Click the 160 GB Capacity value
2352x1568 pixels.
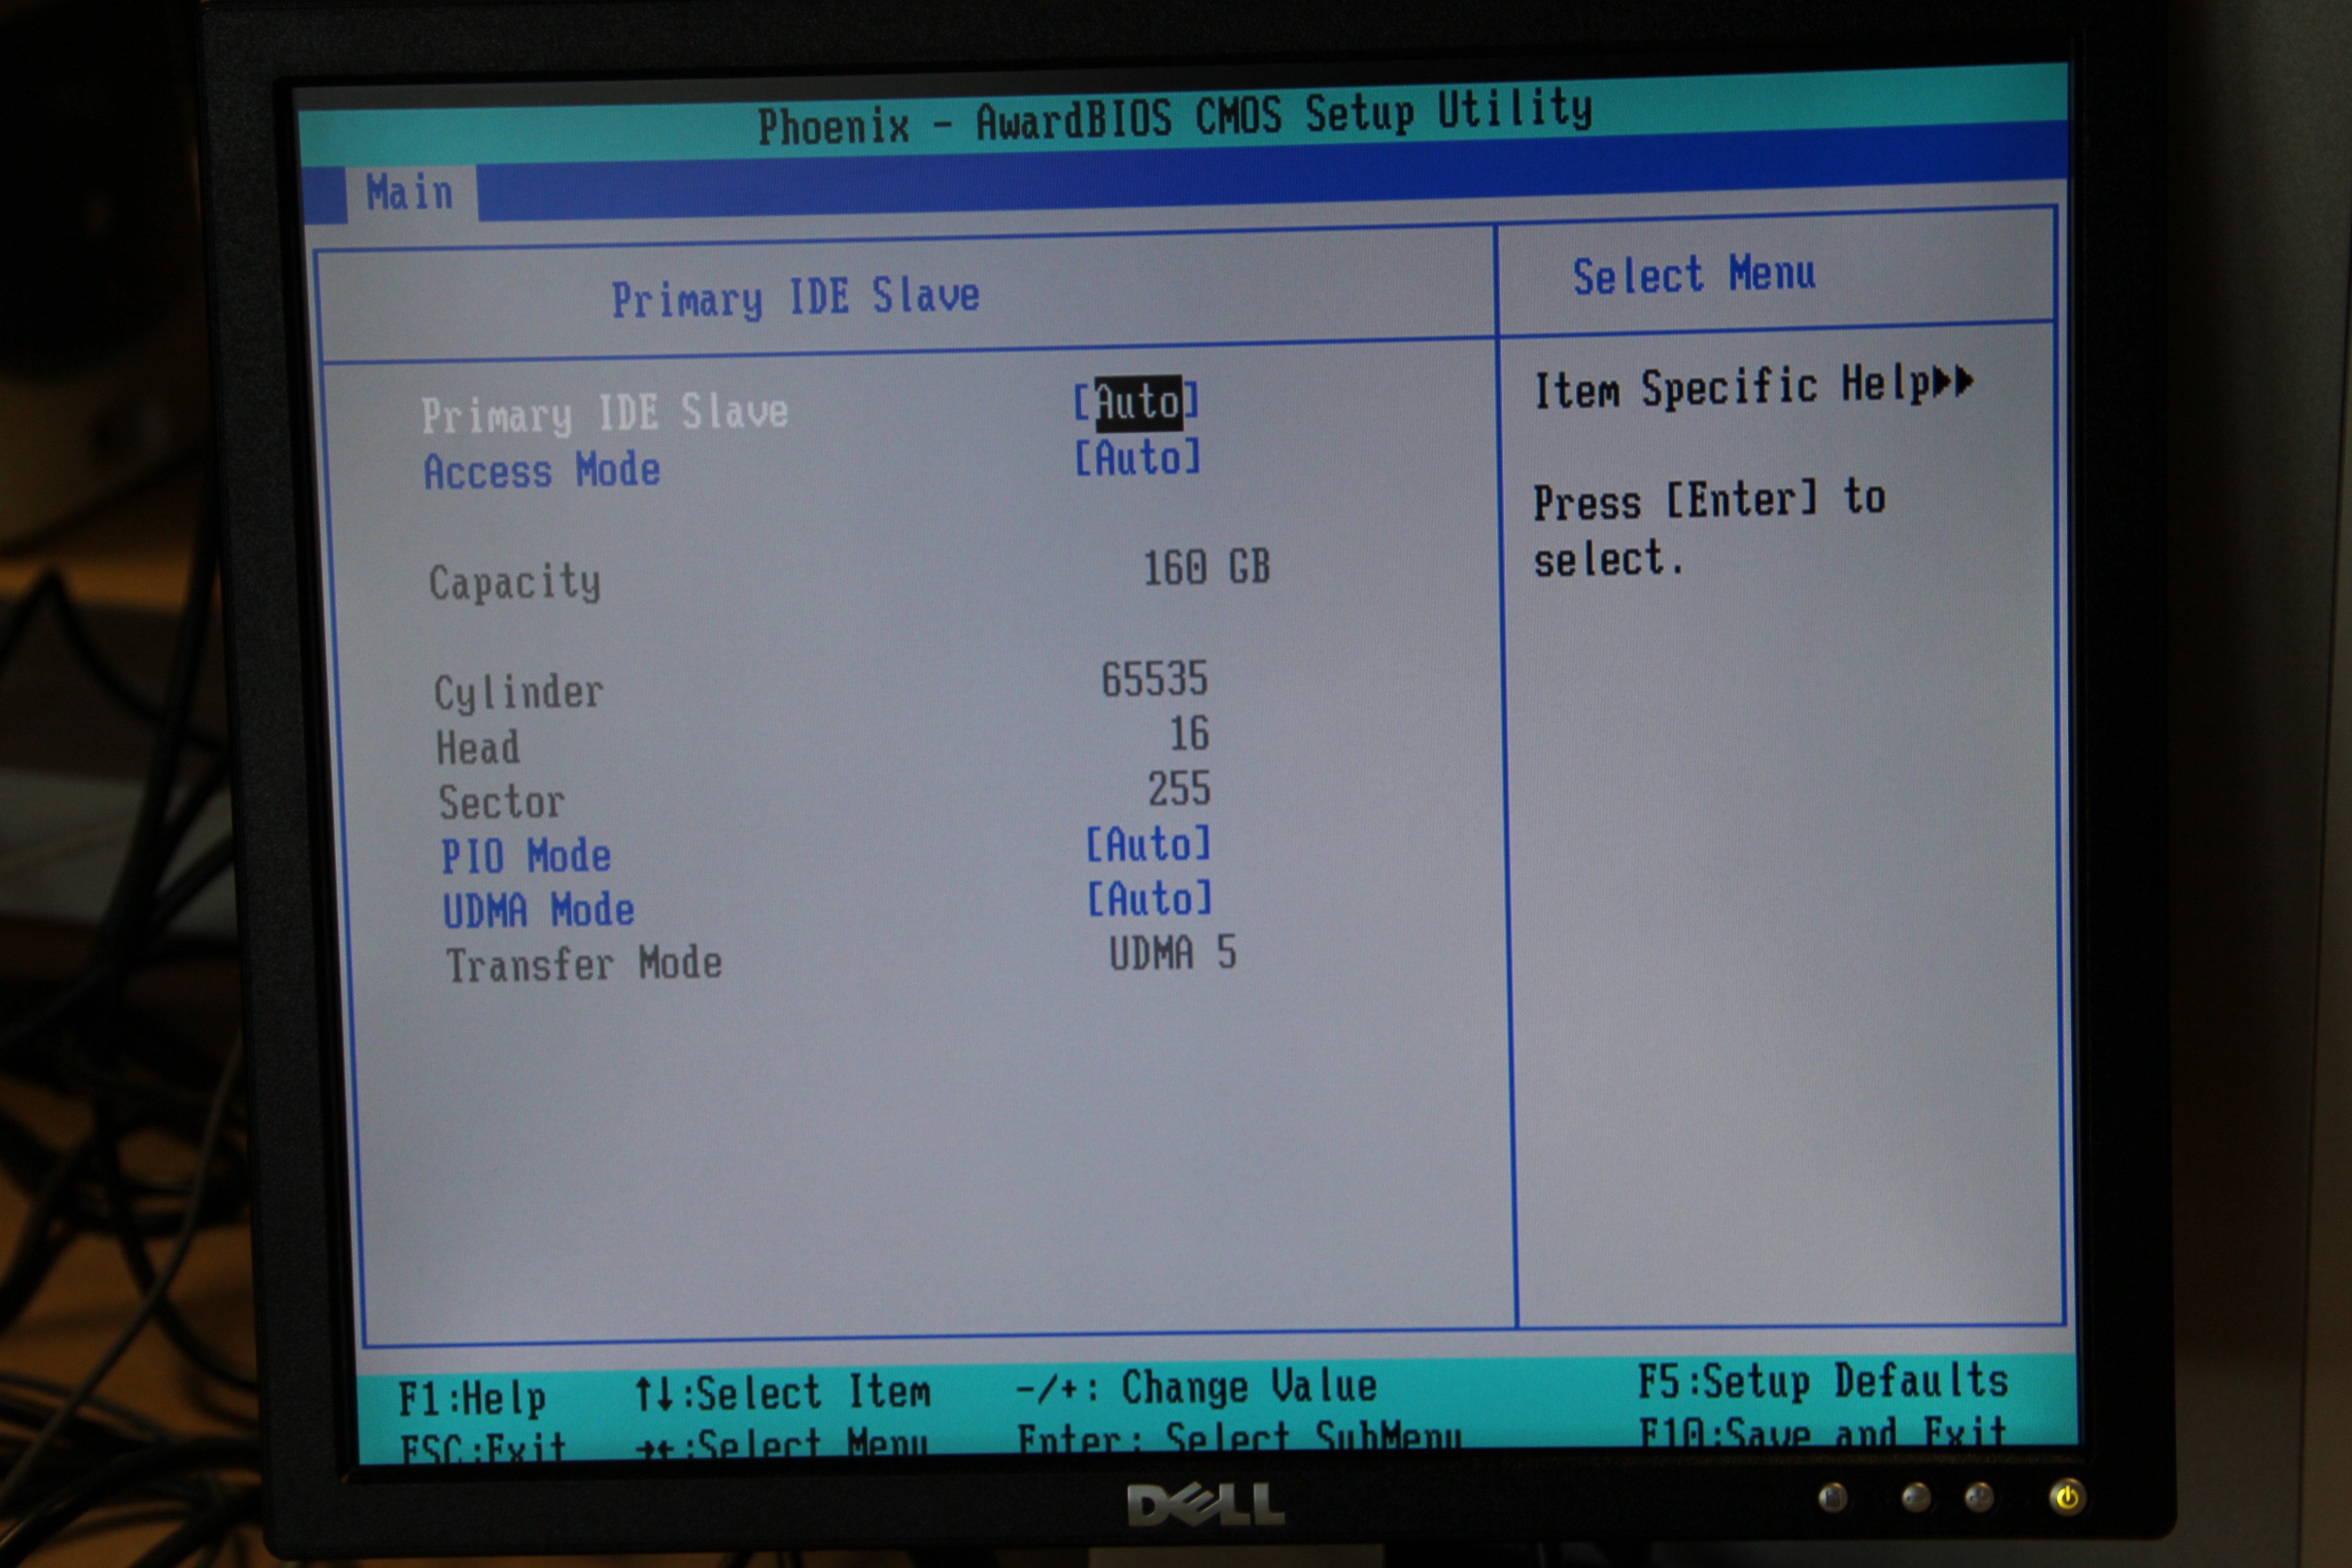[1206, 568]
